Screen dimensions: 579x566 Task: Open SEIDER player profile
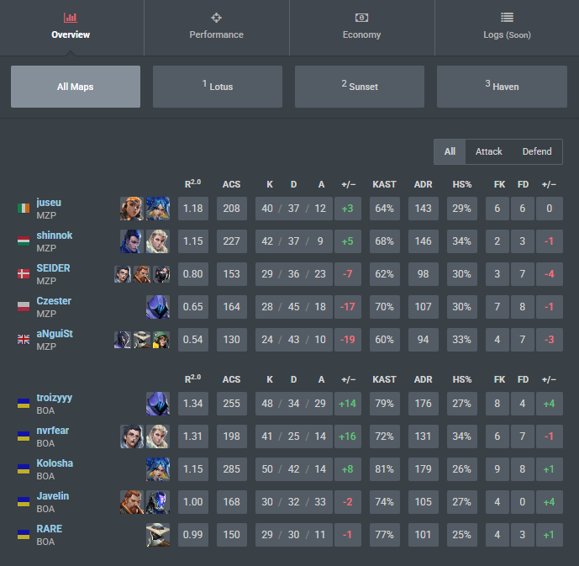pyautogui.click(x=53, y=268)
